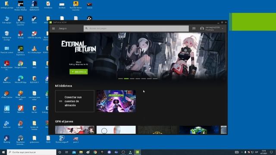
Task: Open Call of Duty Modern Warfare desktop icon
Action: point(21,6)
